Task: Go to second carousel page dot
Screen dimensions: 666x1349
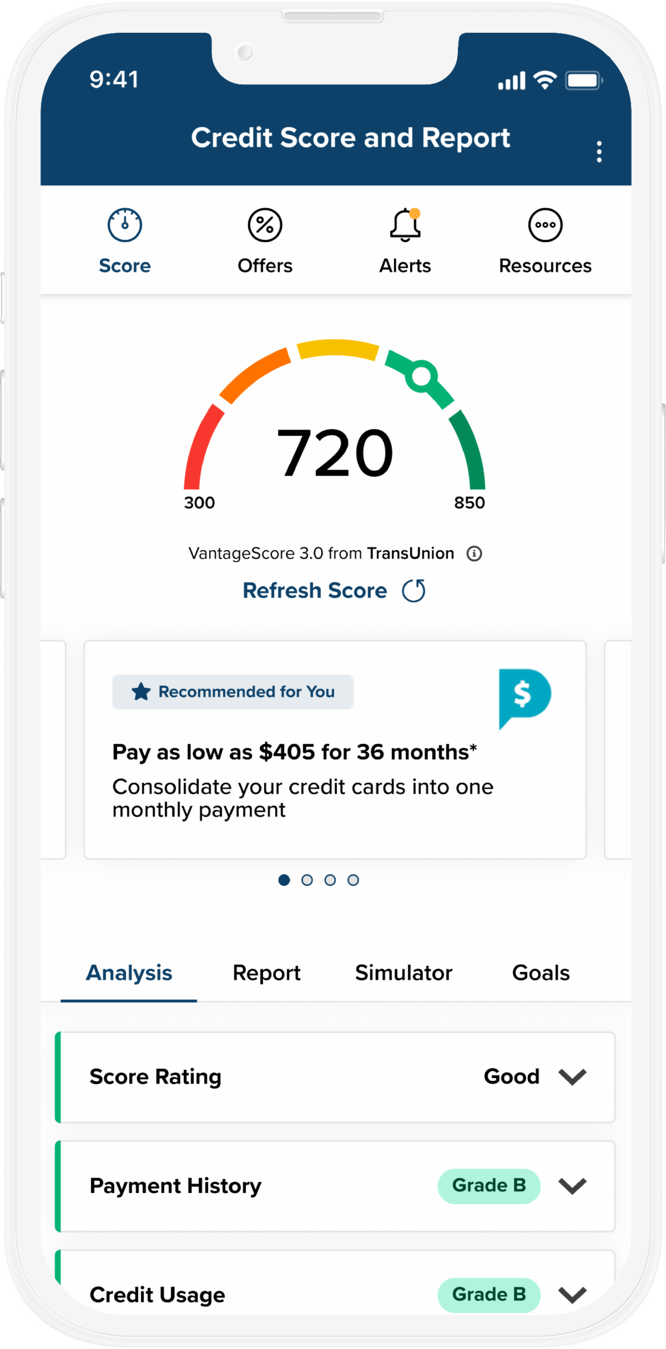Action: (x=307, y=880)
